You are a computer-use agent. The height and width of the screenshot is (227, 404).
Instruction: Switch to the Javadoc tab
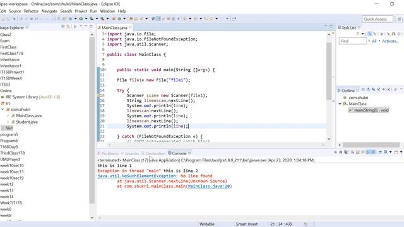[130, 153]
